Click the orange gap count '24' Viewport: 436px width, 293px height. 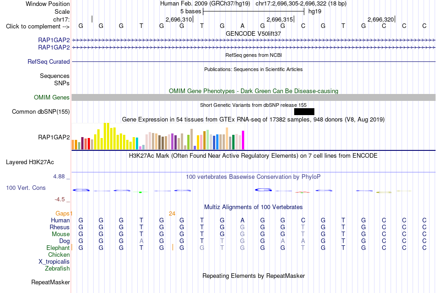tap(172, 213)
